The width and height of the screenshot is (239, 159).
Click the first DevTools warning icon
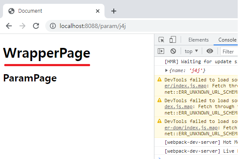(159, 80)
